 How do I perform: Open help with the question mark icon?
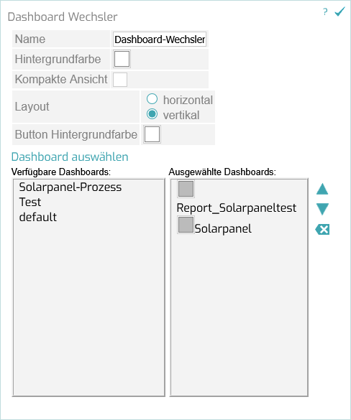click(325, 12)
